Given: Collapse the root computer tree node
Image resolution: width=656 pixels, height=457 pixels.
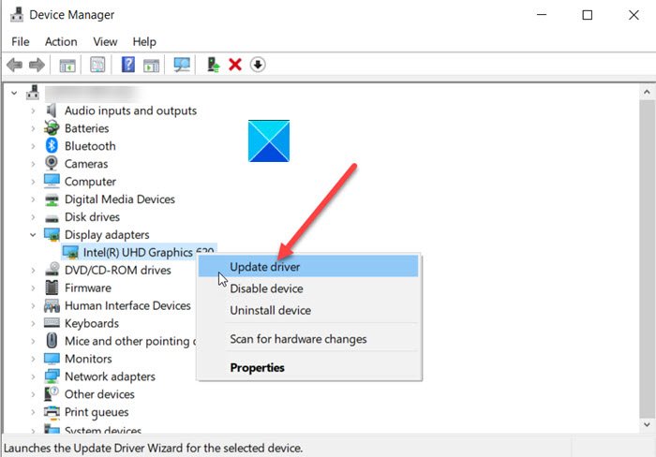Looking at the screenshot, I should pos(14,93).
